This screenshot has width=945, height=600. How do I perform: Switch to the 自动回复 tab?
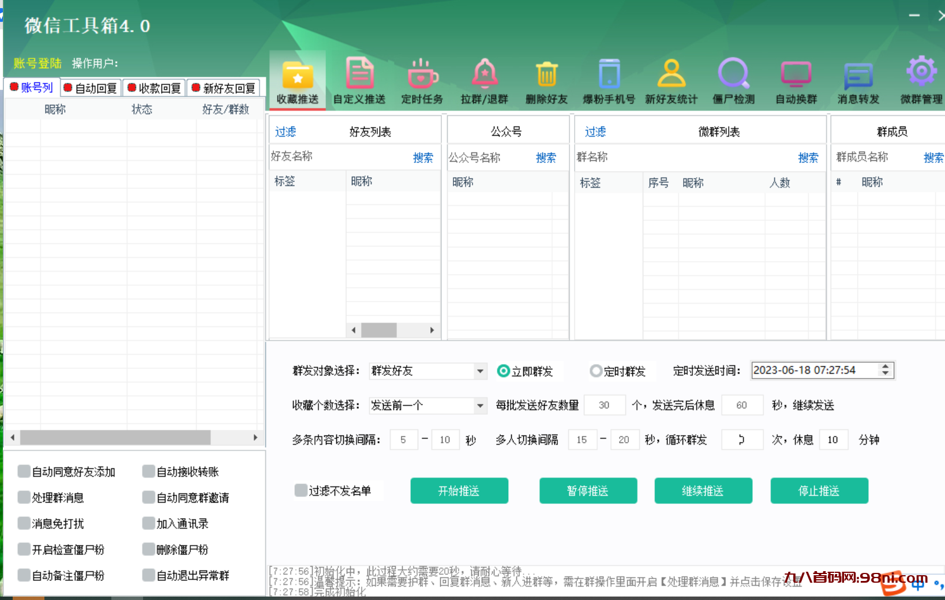click(x=91, y=88)
